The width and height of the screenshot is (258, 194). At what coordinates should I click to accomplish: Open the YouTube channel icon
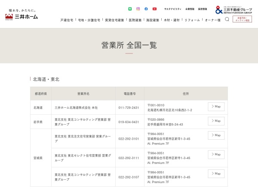[154, 9]
